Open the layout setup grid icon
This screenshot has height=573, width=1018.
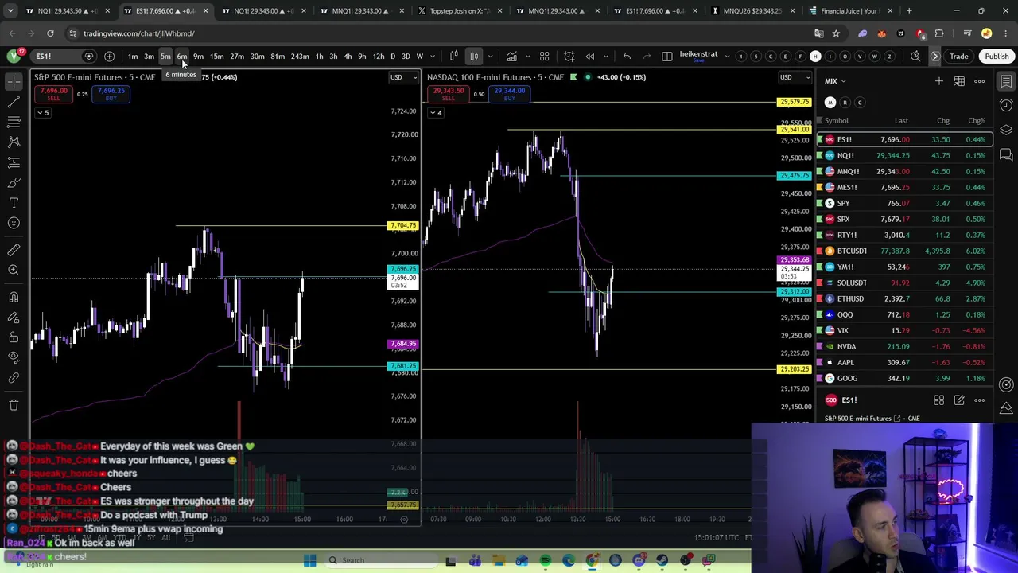tap(545, 57)
